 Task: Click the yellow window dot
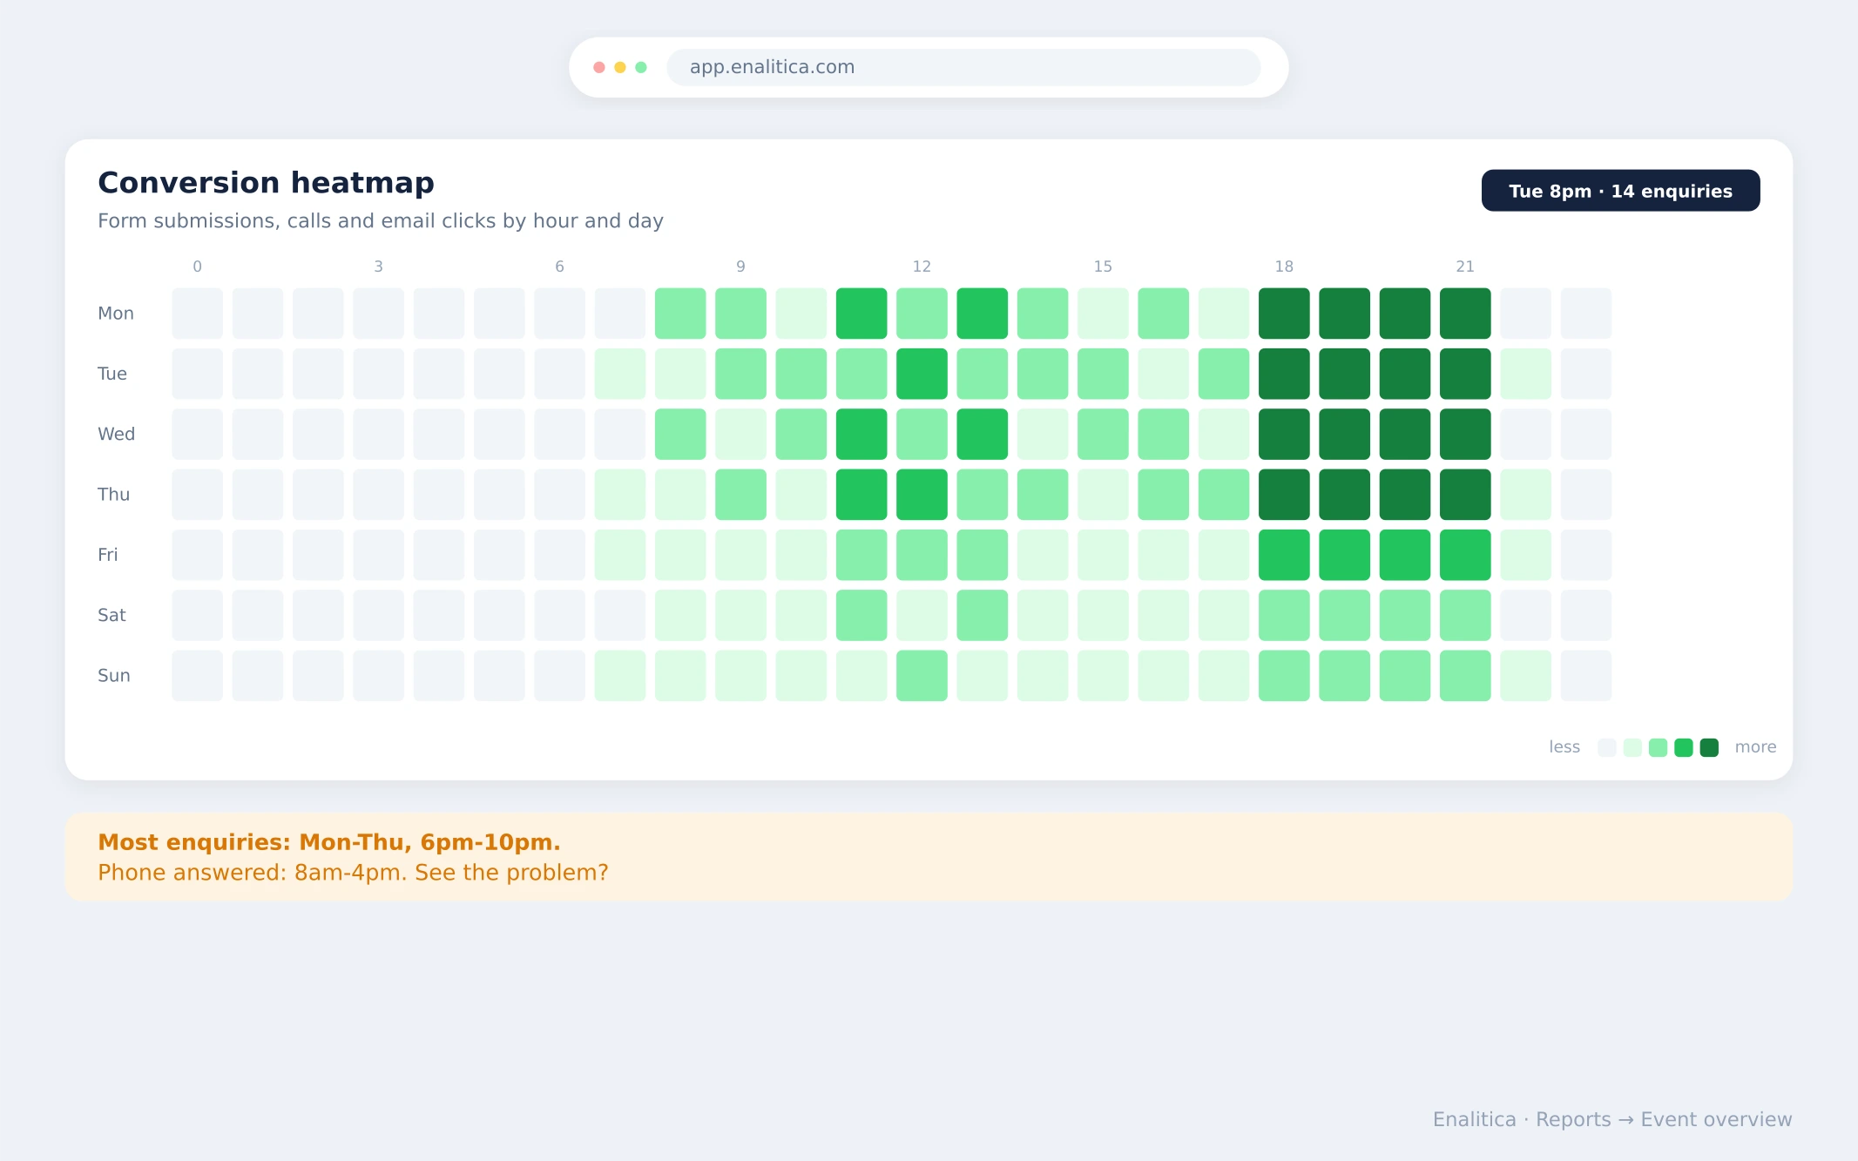tap(620, 67)
